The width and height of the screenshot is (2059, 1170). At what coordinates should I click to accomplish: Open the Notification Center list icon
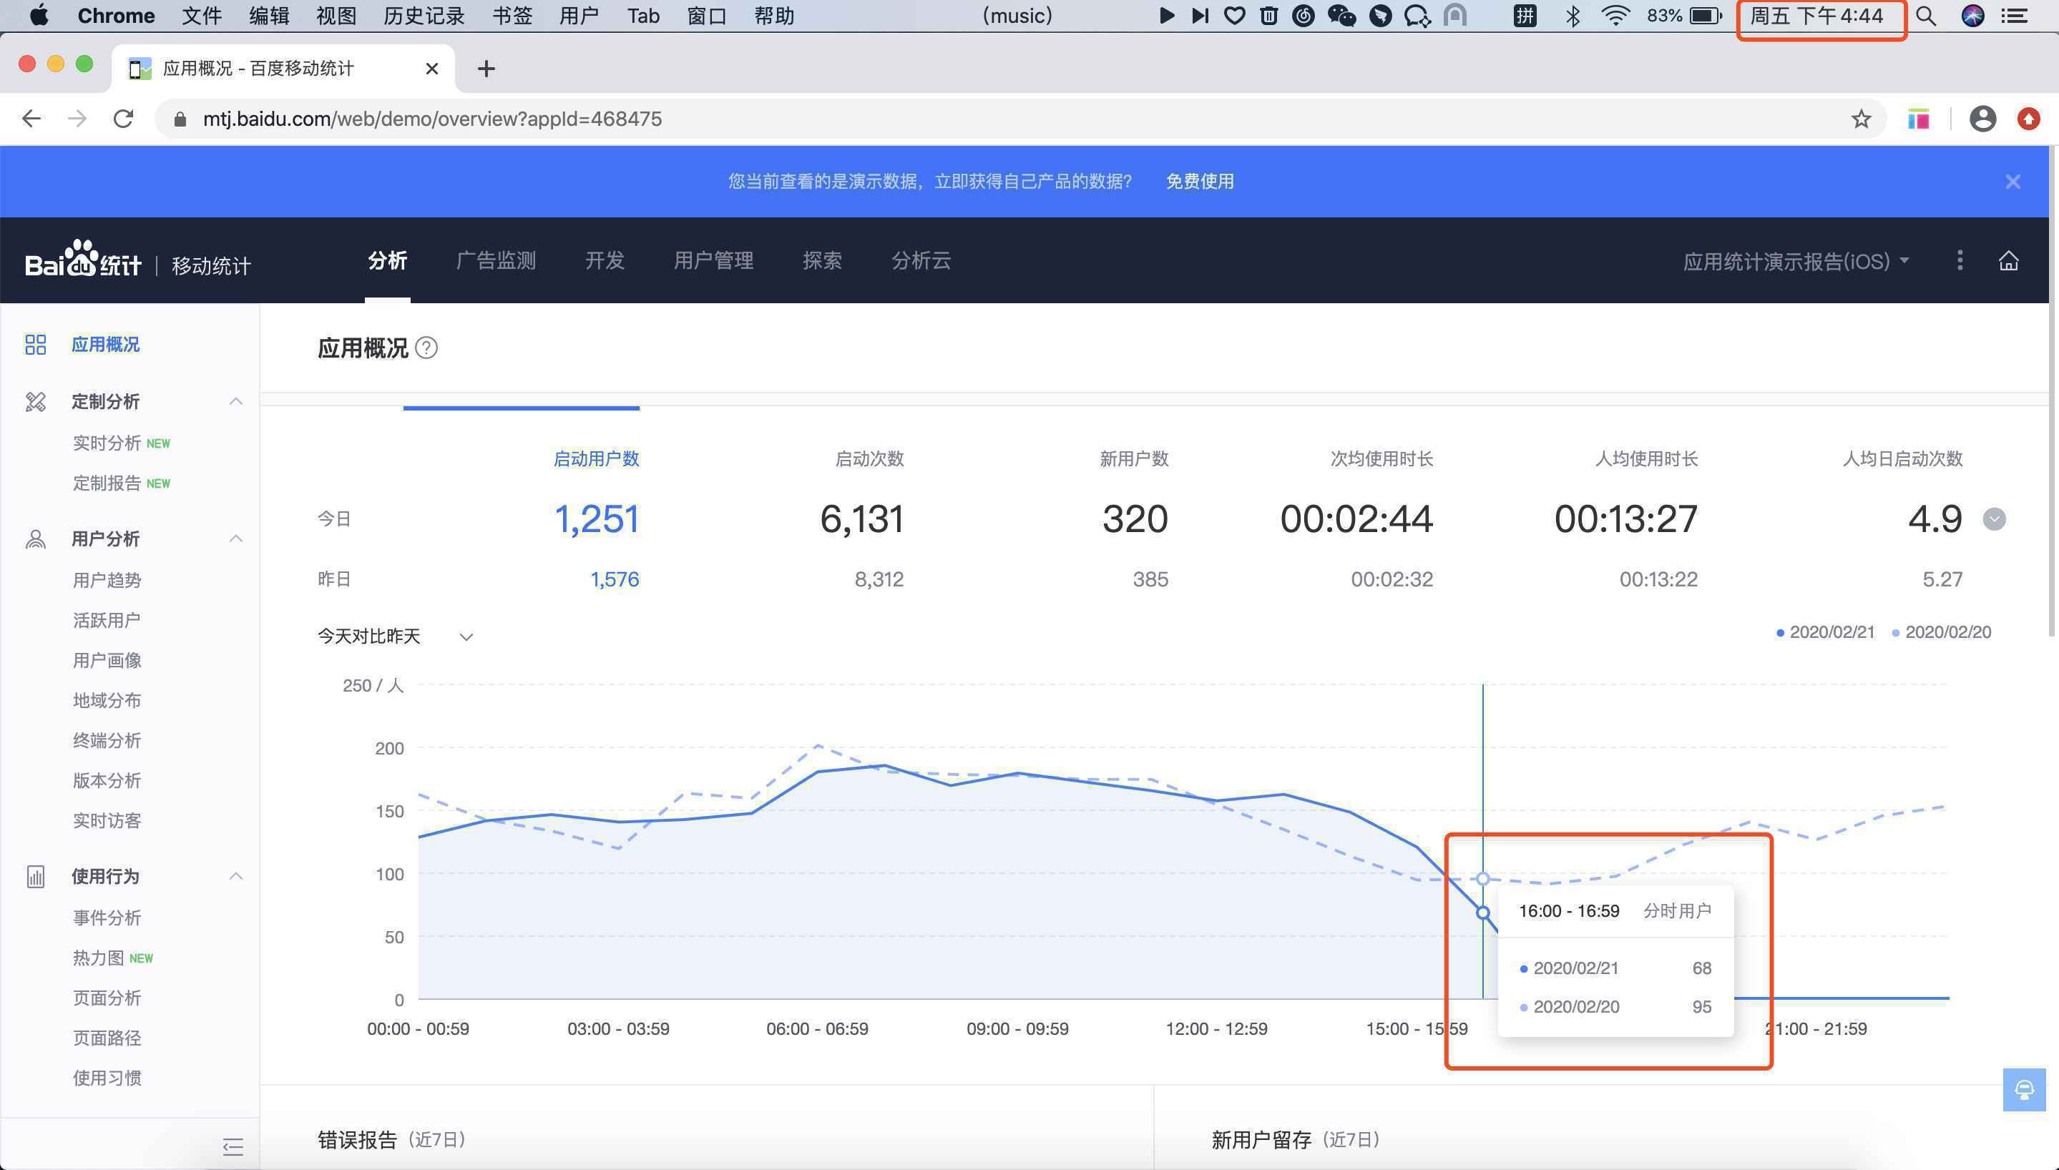point(2014,15)
